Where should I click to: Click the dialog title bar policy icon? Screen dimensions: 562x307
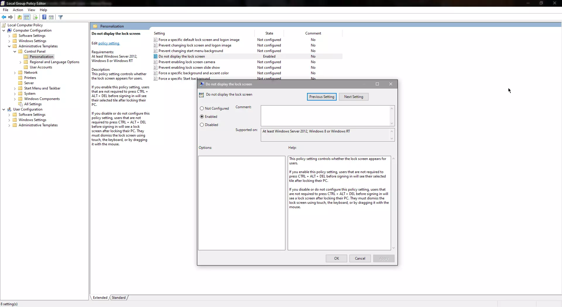(202, 84)
